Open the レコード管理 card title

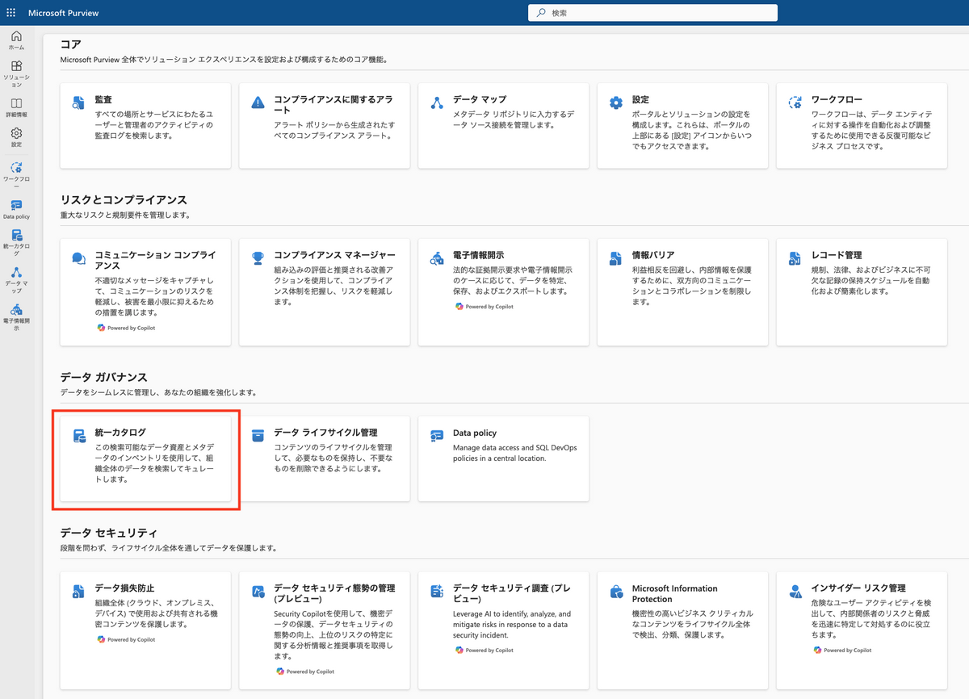click(837, 255)
